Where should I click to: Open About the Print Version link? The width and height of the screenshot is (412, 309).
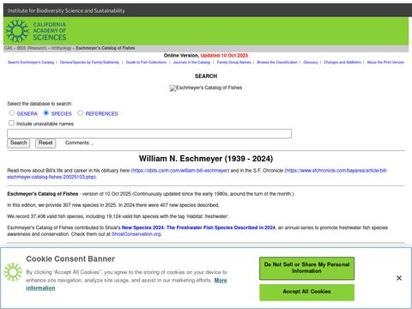coord(385,63)
